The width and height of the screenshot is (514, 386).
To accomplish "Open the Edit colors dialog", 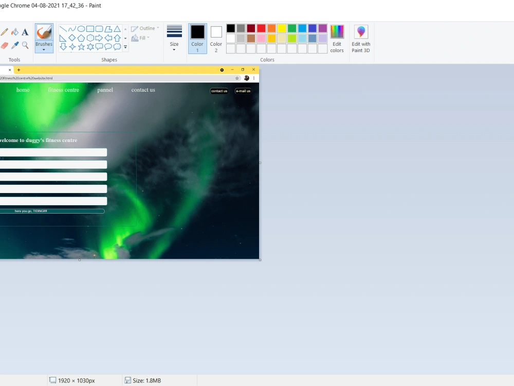I will tap(337, 39).
